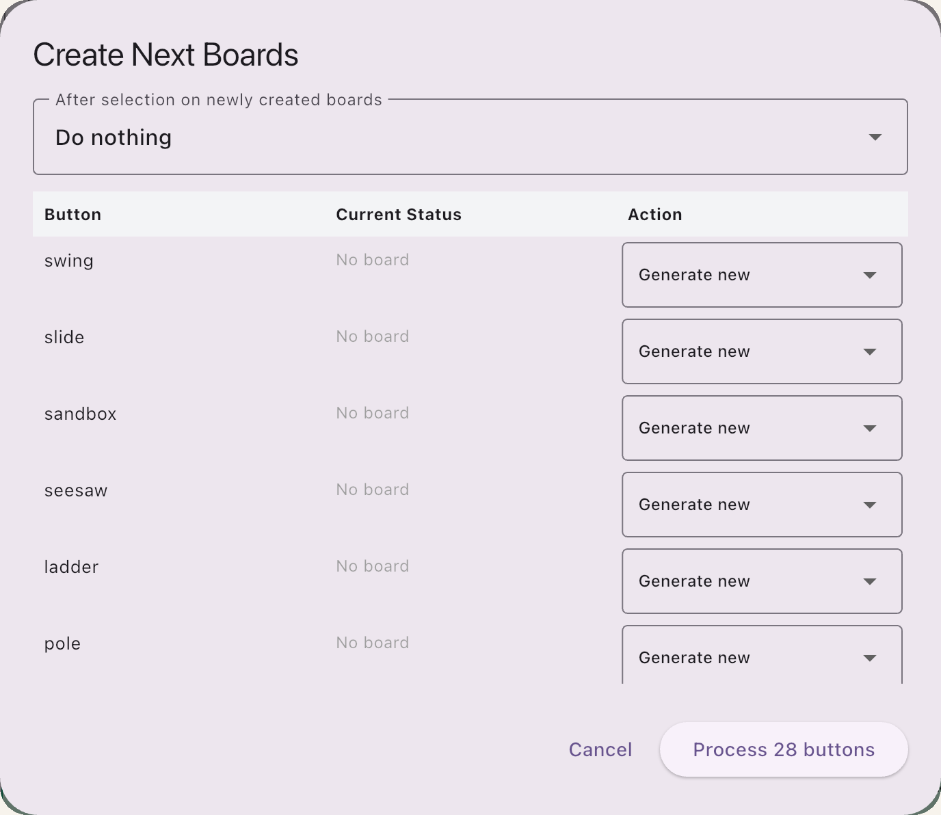
Task: Click the 'ladder' button name
Action: 72,567
